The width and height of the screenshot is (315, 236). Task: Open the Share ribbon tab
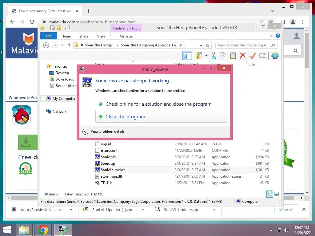click(x=84, y=36)
